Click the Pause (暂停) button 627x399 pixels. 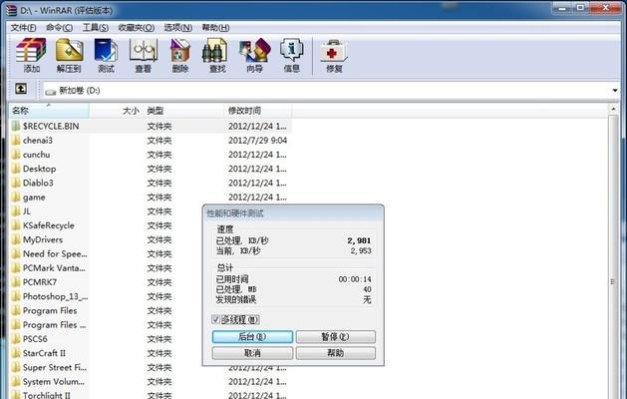pos(336,336)
